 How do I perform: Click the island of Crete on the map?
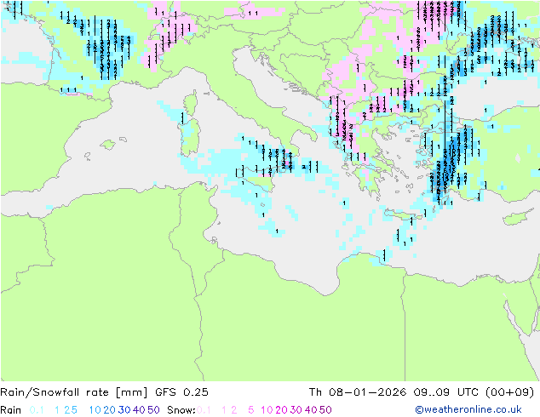403,216
